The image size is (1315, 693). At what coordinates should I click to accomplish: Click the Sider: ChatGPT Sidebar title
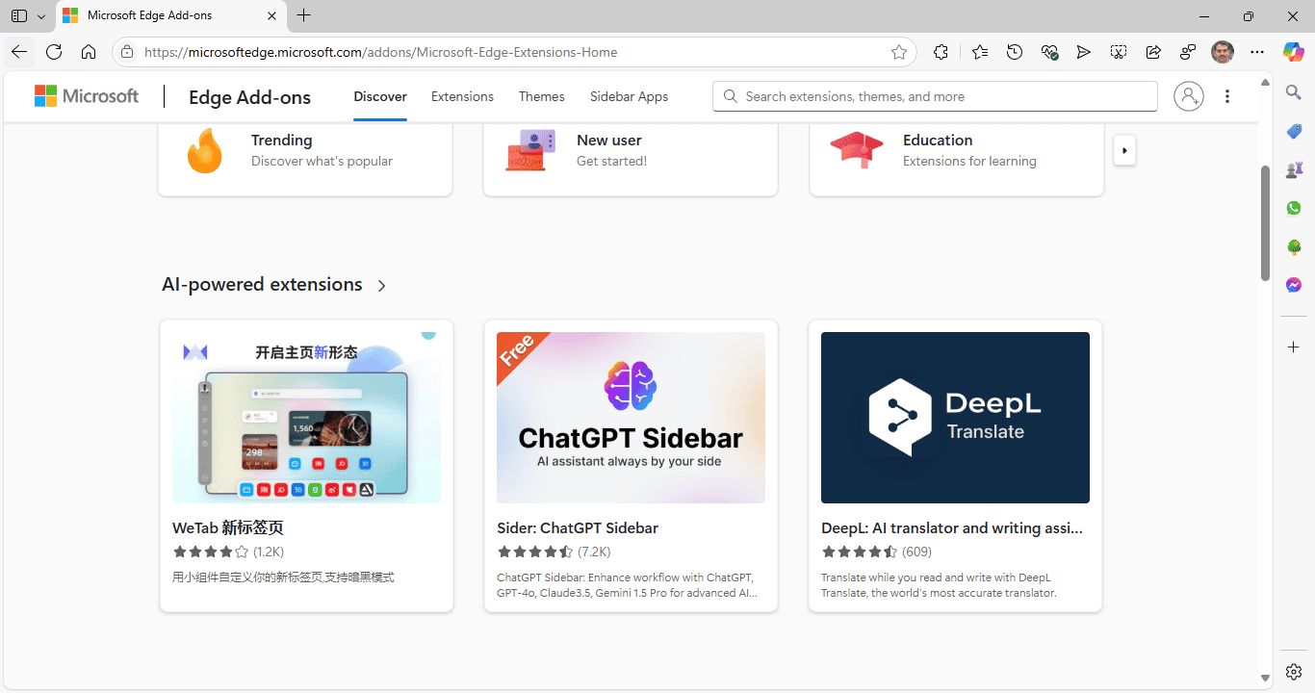578,528
